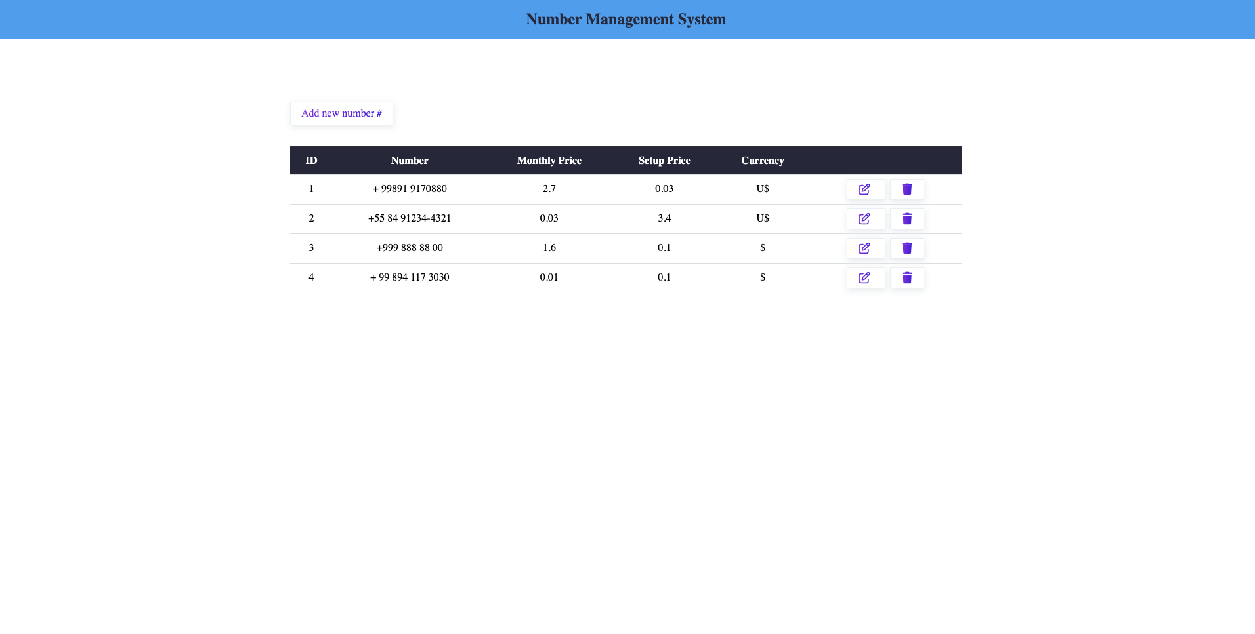Image resolution: width=1255 pixels, height=634 pixels.
Task: Delete the number in row ID 2
Action: point(907,219)
